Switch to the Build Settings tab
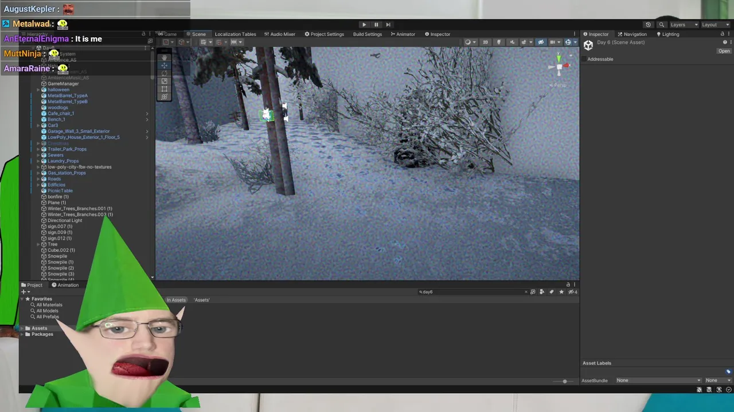734x412 pixels. coord(368,34)
